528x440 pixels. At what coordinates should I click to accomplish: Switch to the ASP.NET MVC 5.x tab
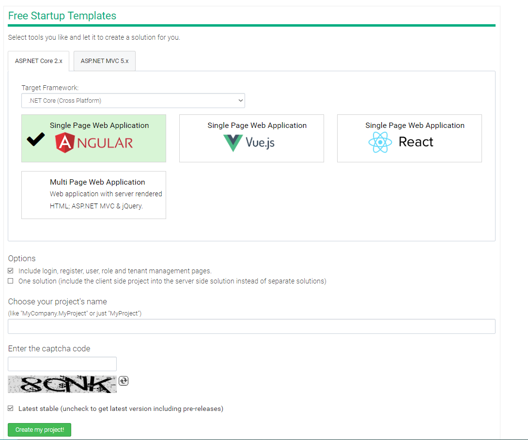point(105,61)
